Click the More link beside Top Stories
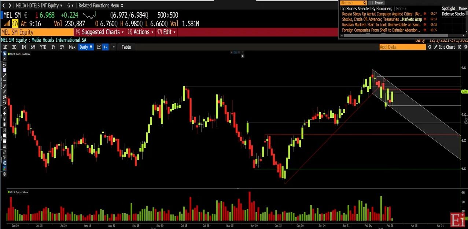Screen dimensions: 468x229 (401, 8)
